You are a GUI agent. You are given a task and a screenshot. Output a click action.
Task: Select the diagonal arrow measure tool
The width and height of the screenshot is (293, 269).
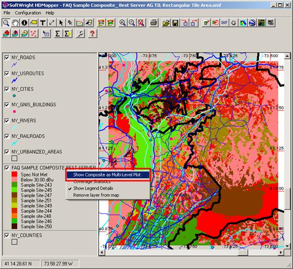point(52,23)
